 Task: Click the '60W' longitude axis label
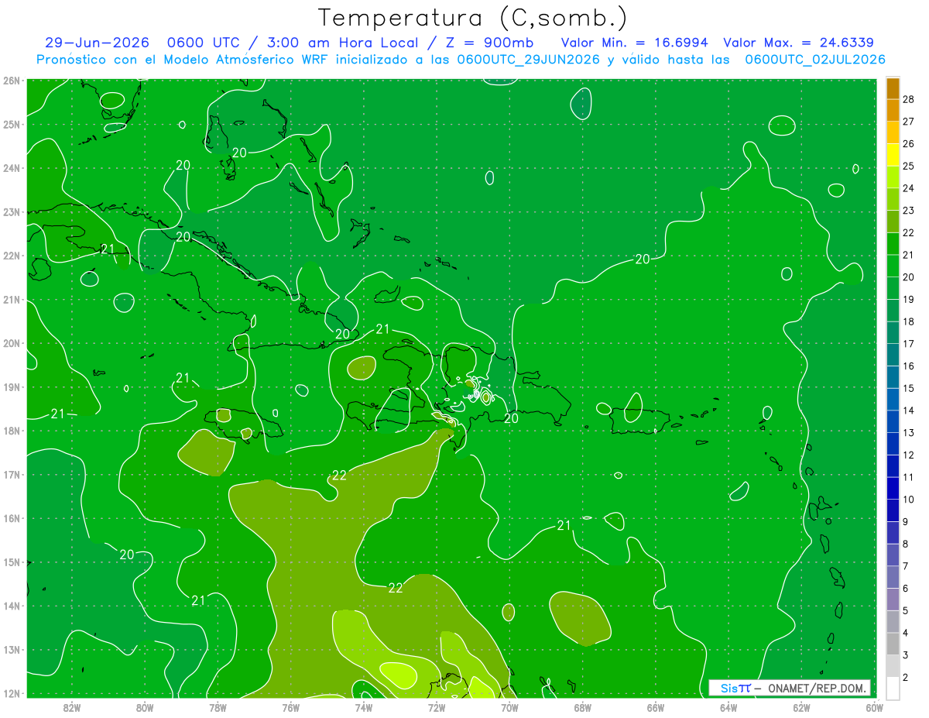[x=875, y=707]
